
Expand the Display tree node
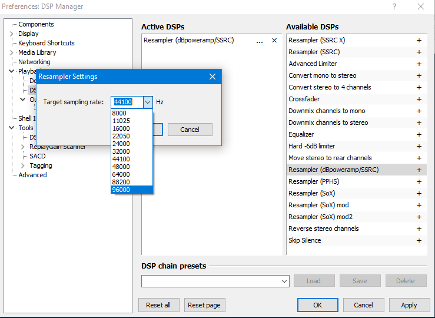pos(11,34)
